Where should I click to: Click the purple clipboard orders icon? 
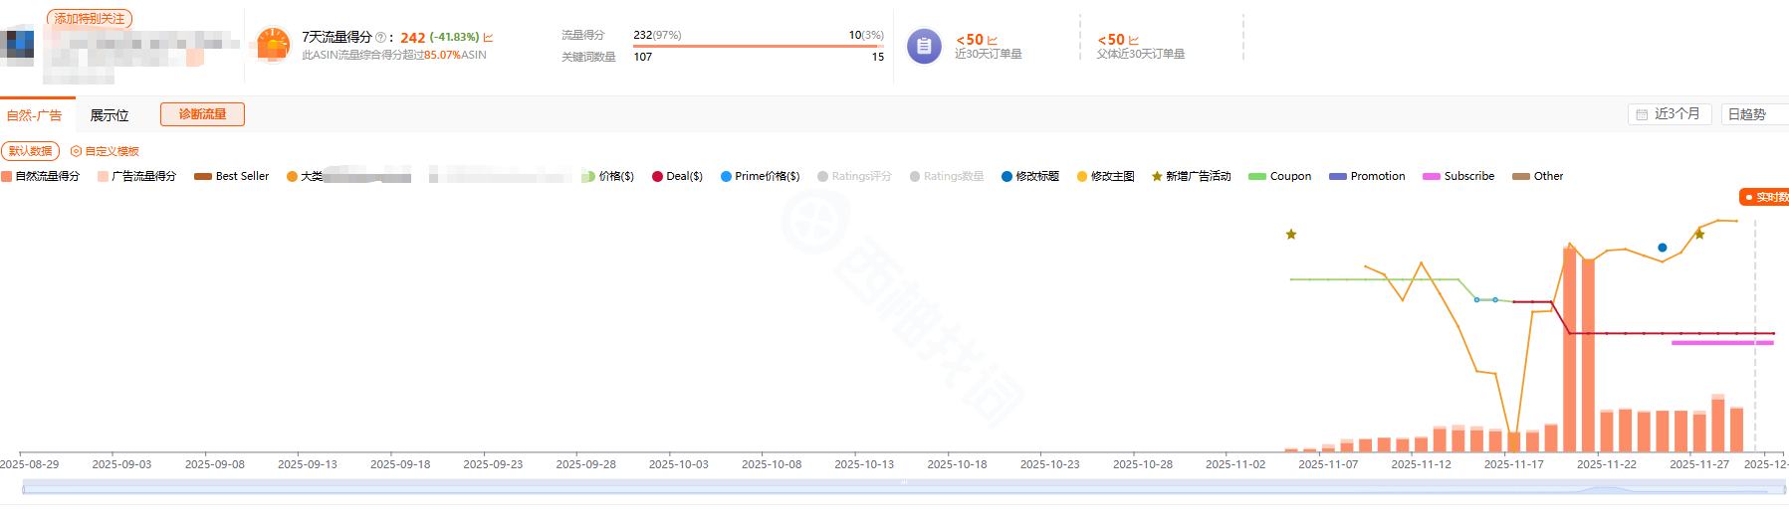click(923, 46)
